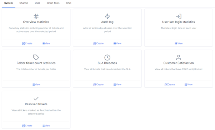The image size is (215, 130).
Task: Click the Audit log description text
Action: [x=107, y=30]
